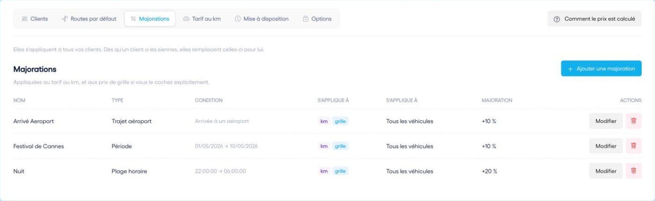The image size is (655, 201).
Task: Click the ACTIONS column header
Action: click(x=631, y=100)
